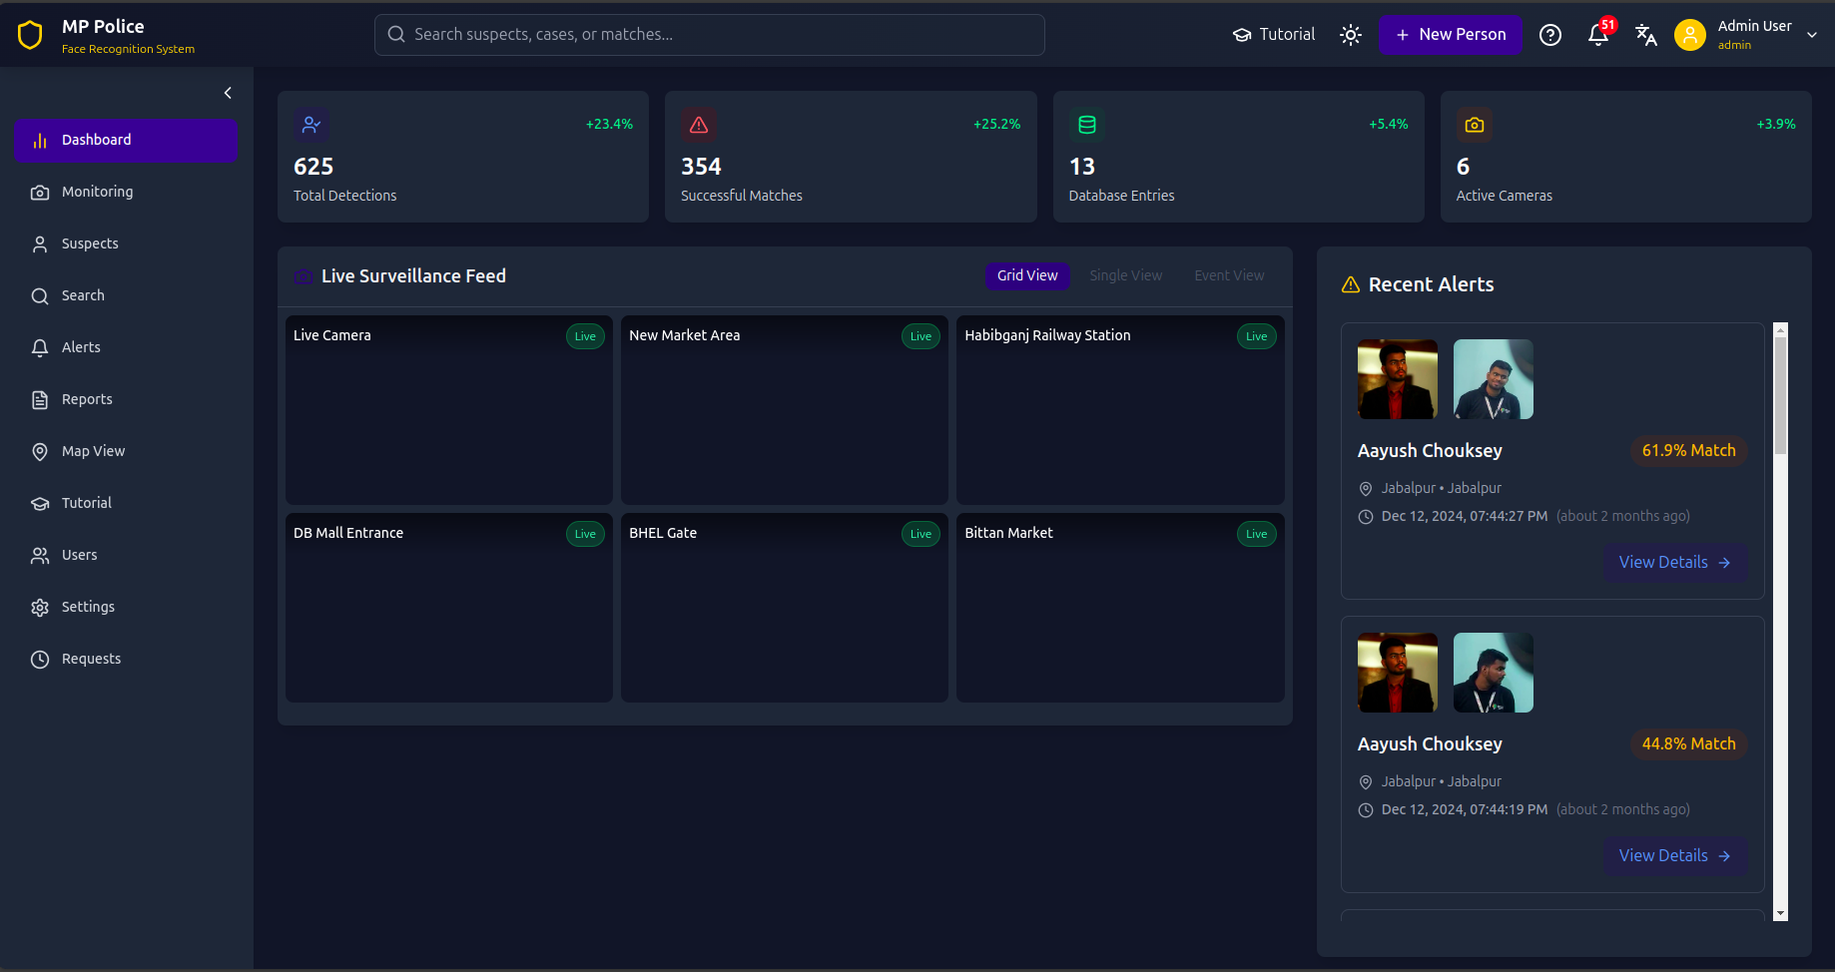Click the MP Police shield logo

tap(30, 35)
